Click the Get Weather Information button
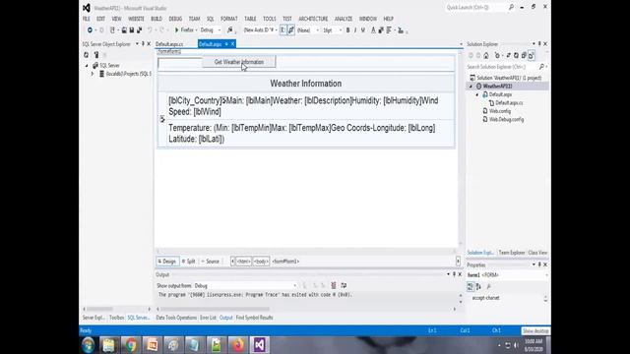 tap(239, 62)
